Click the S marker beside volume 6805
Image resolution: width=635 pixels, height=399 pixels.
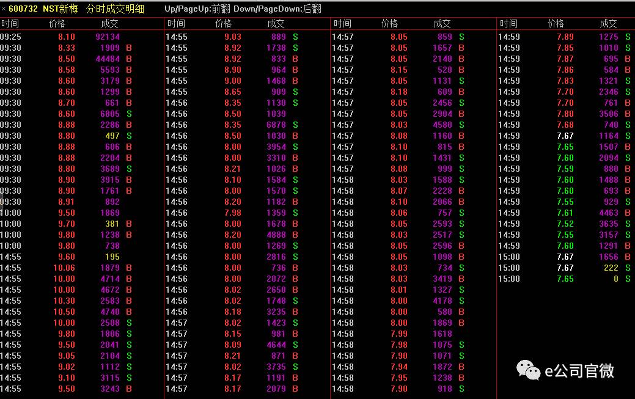coord(129,114)
